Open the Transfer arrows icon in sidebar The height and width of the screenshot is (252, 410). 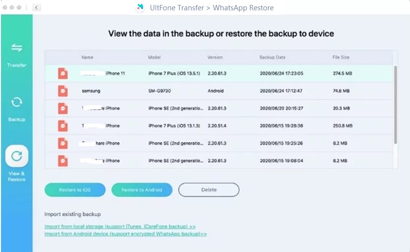tap(17, 48)
